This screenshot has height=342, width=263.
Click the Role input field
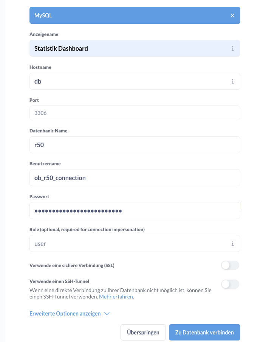tap(128, 244)
